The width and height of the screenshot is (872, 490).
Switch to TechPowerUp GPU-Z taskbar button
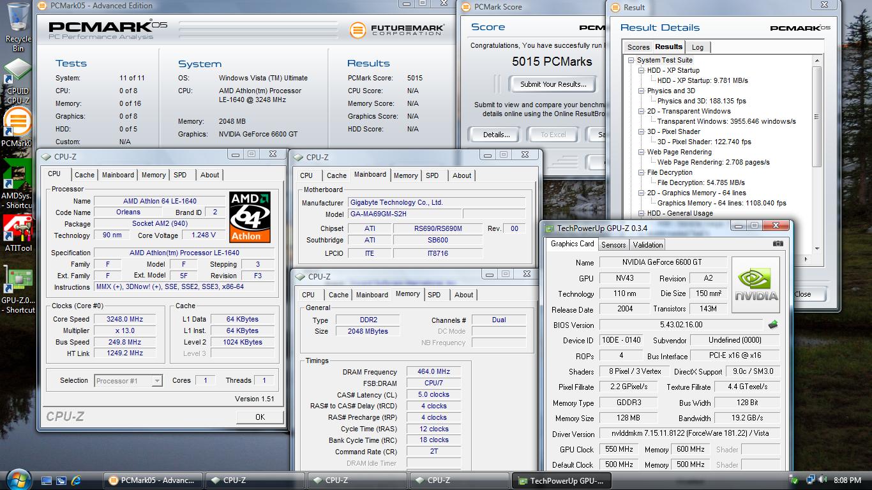[562, 480]
